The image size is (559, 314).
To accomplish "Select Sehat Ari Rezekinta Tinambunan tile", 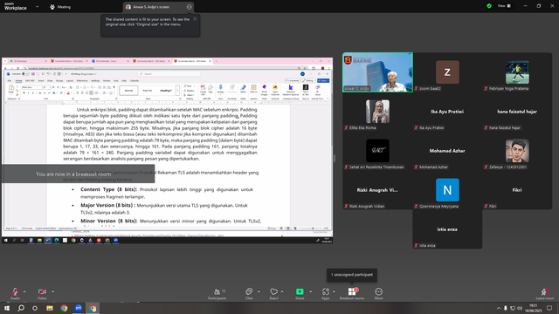I will 377,151.
